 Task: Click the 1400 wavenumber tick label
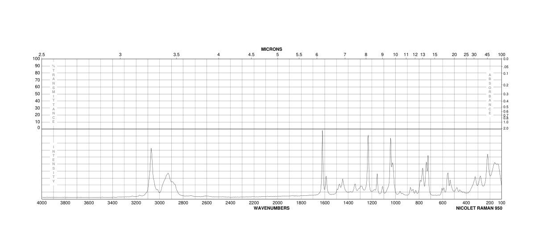coord(348,203)
